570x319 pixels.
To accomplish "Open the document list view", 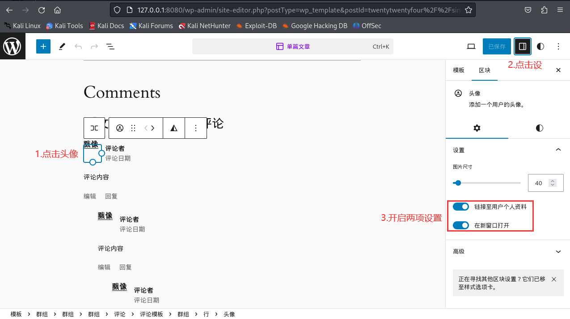I will tap(110, 46).
